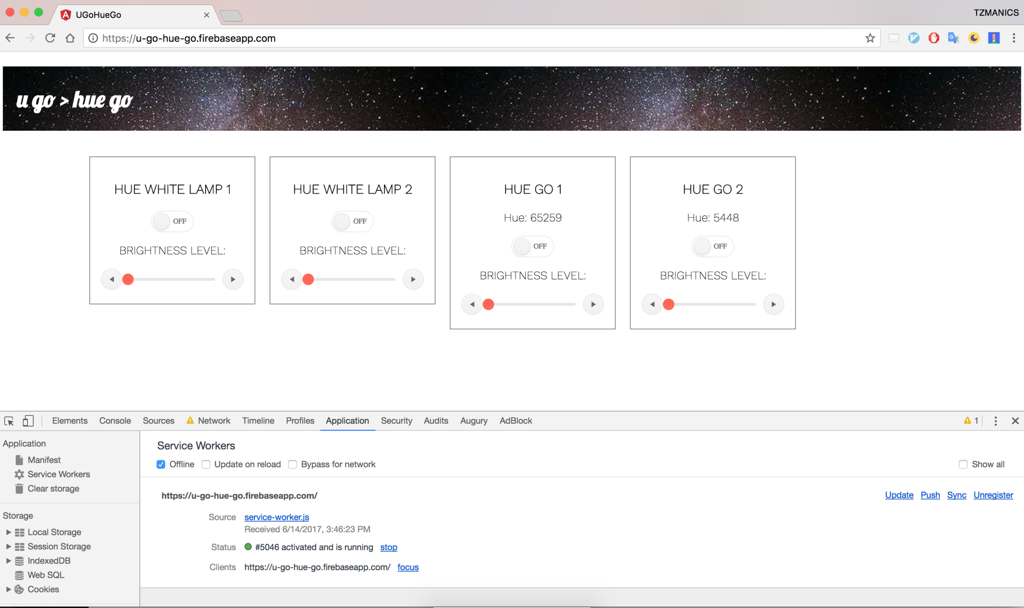Switch to the Console tab
This screenshot has width=1024, height=608.
(x=115, y=421)
